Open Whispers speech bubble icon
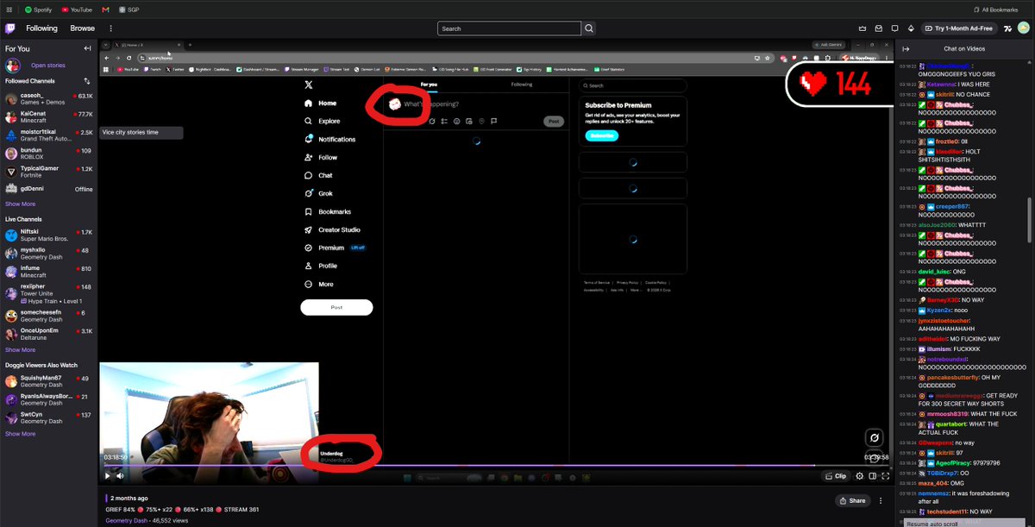The height and width of the screenshot is (527, 1035). [894, 28]
